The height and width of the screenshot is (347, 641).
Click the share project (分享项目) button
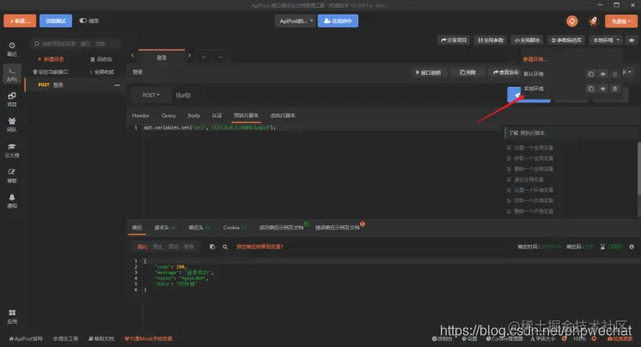(454, 40)
